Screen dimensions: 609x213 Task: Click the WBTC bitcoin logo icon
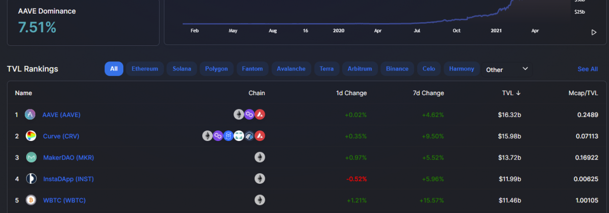tap(31, 200)
